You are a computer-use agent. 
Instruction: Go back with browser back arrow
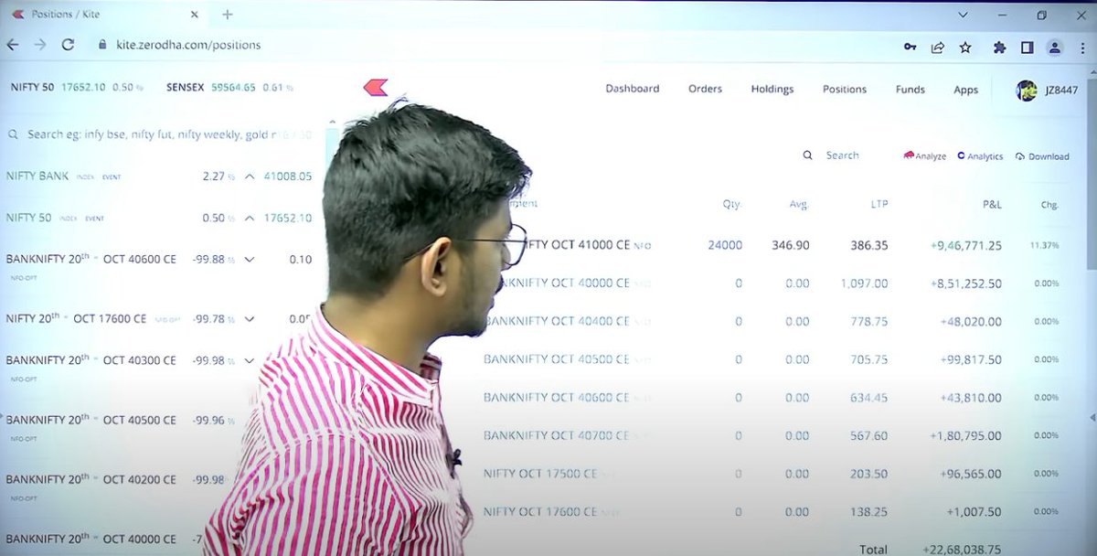[x=13, y=45]
